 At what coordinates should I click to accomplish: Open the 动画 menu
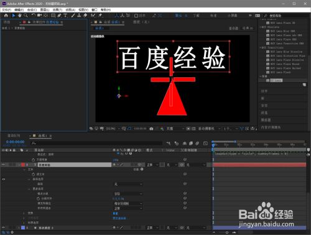tap(70, 10)
